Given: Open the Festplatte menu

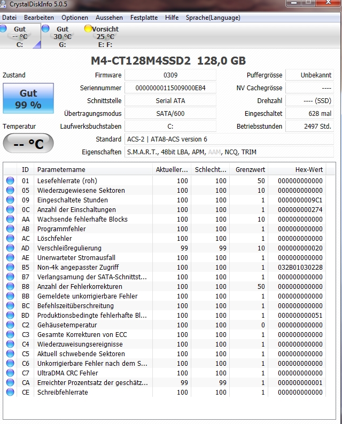Looking at the screenshot, I should pyautogui.click(x=144, y=18).
